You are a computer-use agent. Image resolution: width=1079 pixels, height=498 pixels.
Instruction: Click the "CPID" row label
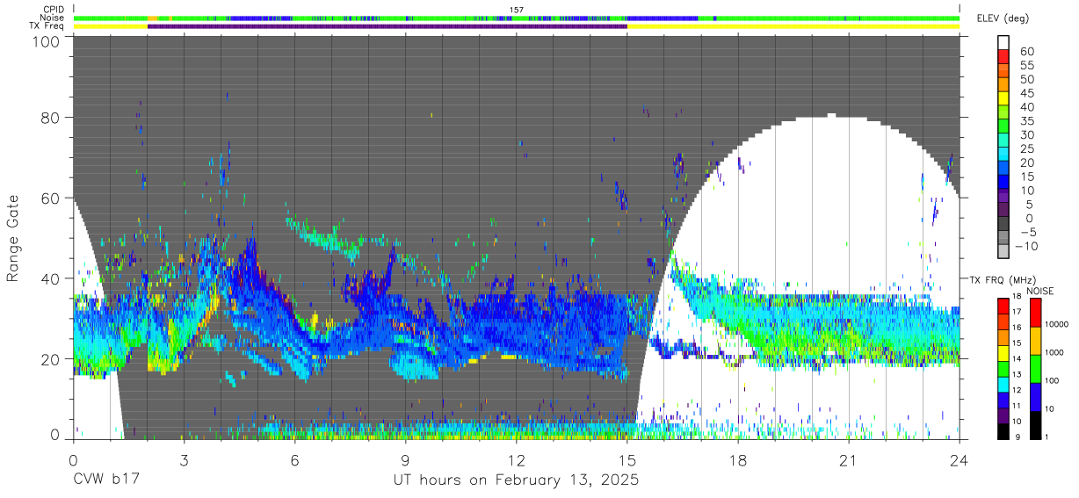click(x=54, y=10)
